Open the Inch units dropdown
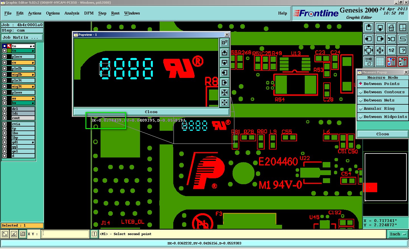This screenshot has width=409, height=249. click(x=398, y=234)
